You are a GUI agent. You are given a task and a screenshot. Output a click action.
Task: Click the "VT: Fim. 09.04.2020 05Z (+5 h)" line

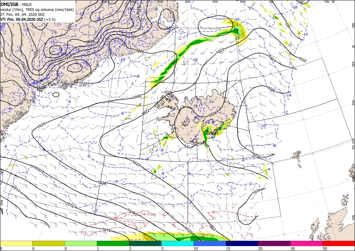[28, 19]
